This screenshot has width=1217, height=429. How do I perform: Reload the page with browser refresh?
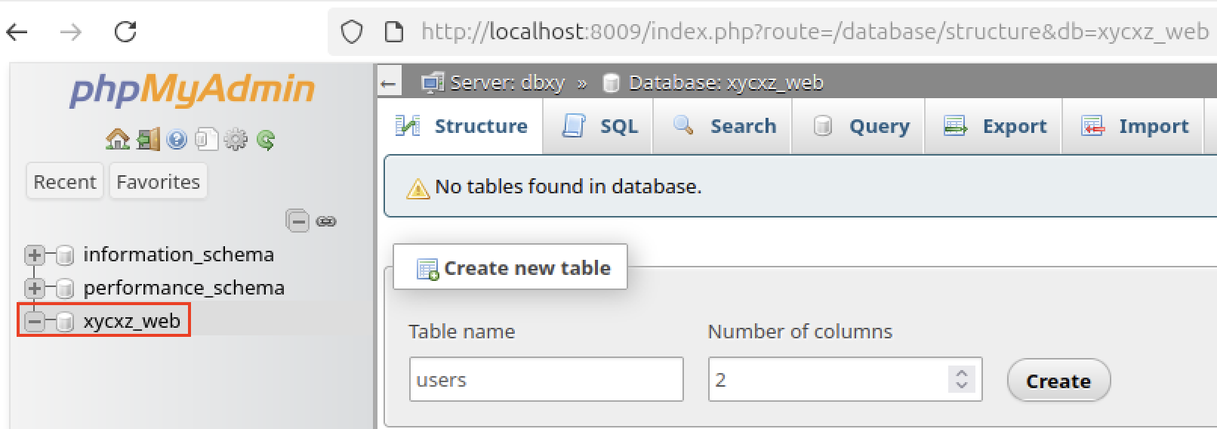click(125, 32)
